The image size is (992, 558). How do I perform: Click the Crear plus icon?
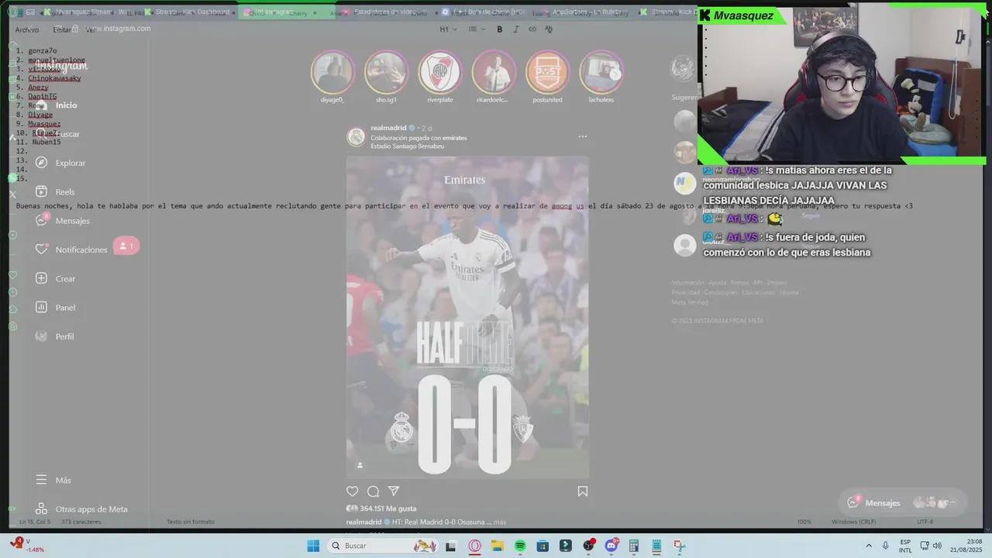41,278
